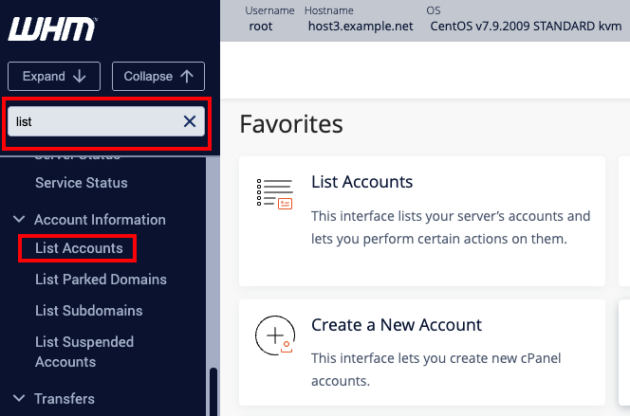The width and height of the screenshot is (630, 416).
Task: Open List Suspended Accounts
Action: point(84,352)
